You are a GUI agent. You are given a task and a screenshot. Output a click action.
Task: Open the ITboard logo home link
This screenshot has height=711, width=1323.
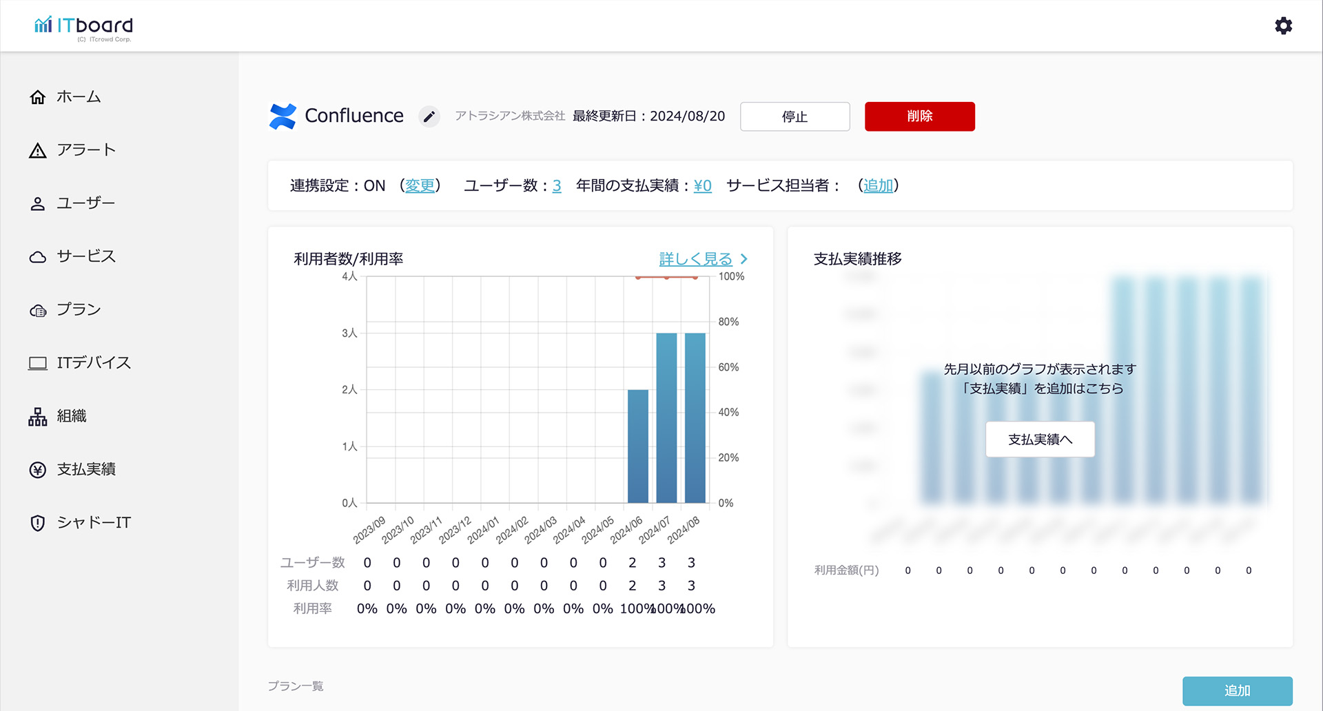pos(83,27)
